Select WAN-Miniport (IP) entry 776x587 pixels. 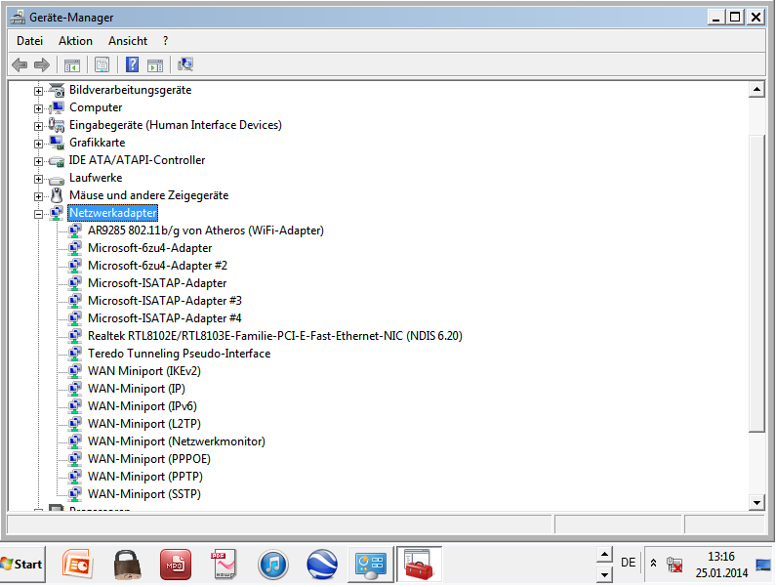(x=136, y=389)
